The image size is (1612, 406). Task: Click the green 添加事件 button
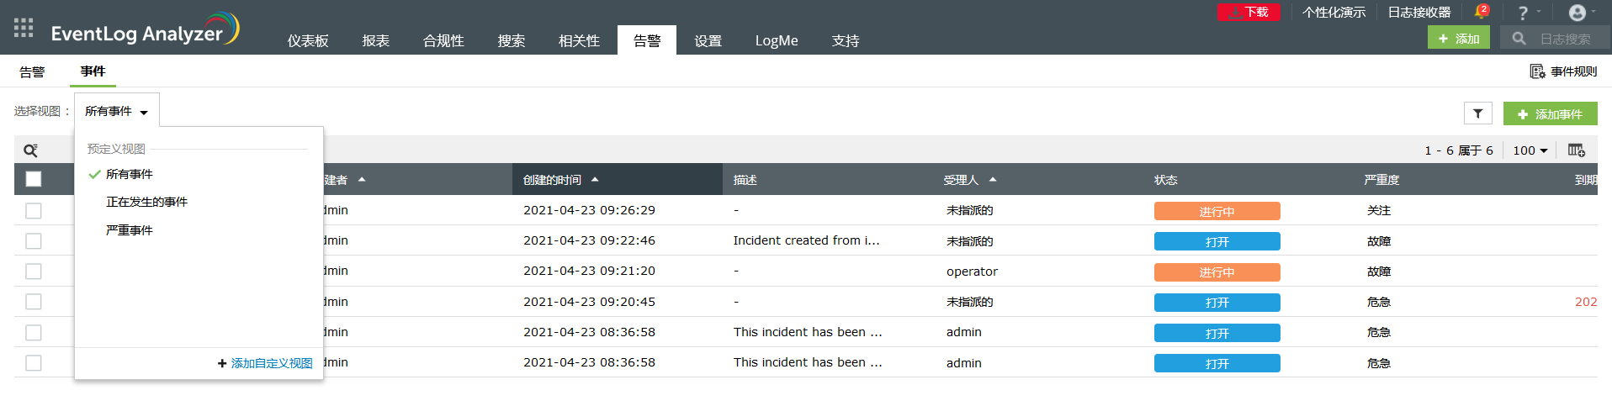click(1550, 114)
